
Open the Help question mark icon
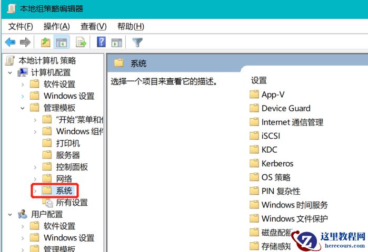coord(101,42)
